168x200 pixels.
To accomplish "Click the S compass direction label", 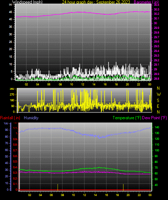I will 158,101.
